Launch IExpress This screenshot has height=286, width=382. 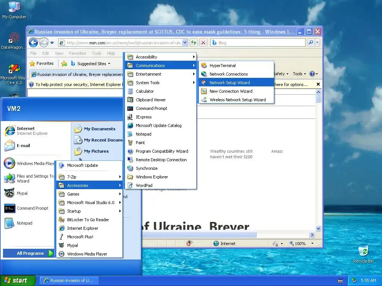(161, 117)
